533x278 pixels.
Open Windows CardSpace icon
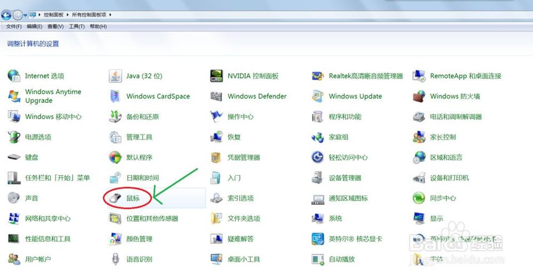click(x=115, y=96)
